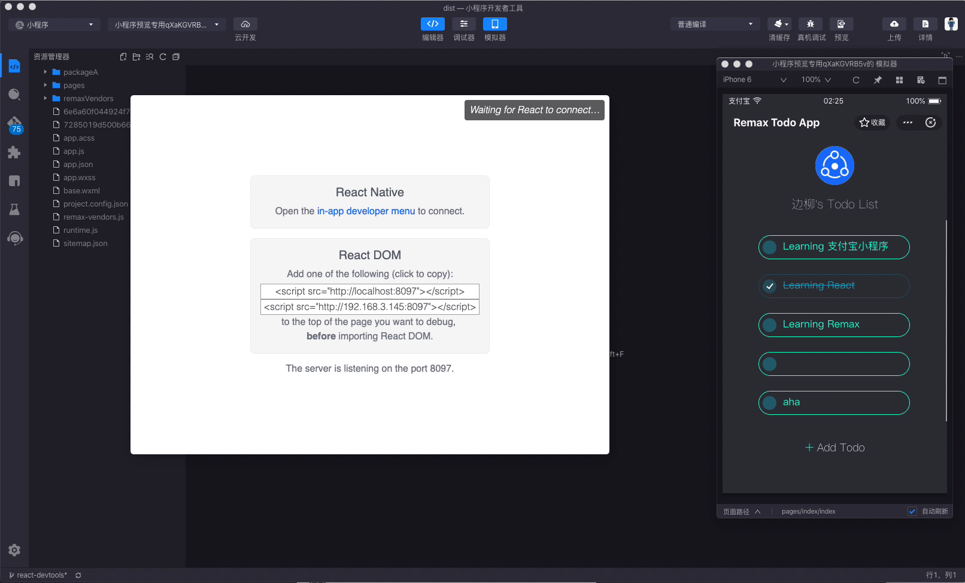The width and height of the screenshot is (965, 583).
Task: Synchronize changes icon in status bar
Action: click(78, 575)
